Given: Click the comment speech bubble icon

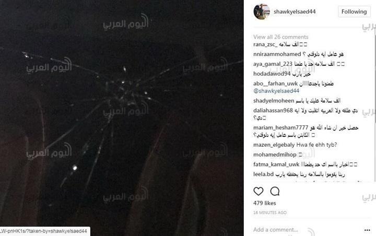Looking at the screenshot, I should click(x=275, y=191).
